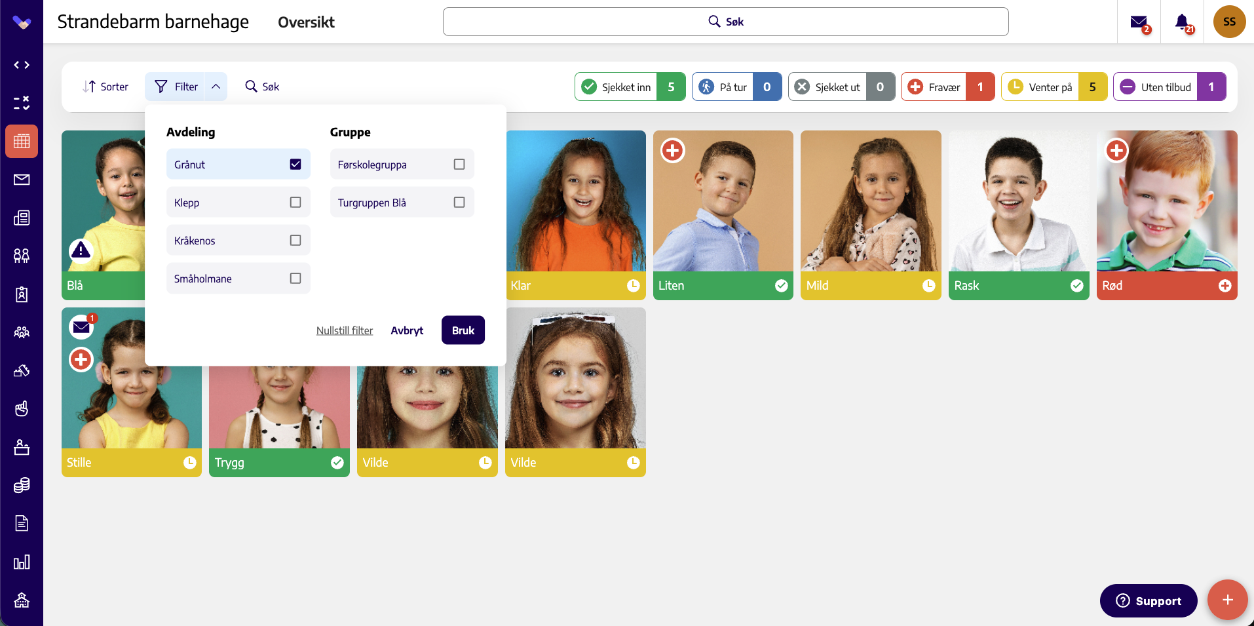Apply filters with the Bruk button
The height and width of the screenshot is (626, 1254).
463,330
